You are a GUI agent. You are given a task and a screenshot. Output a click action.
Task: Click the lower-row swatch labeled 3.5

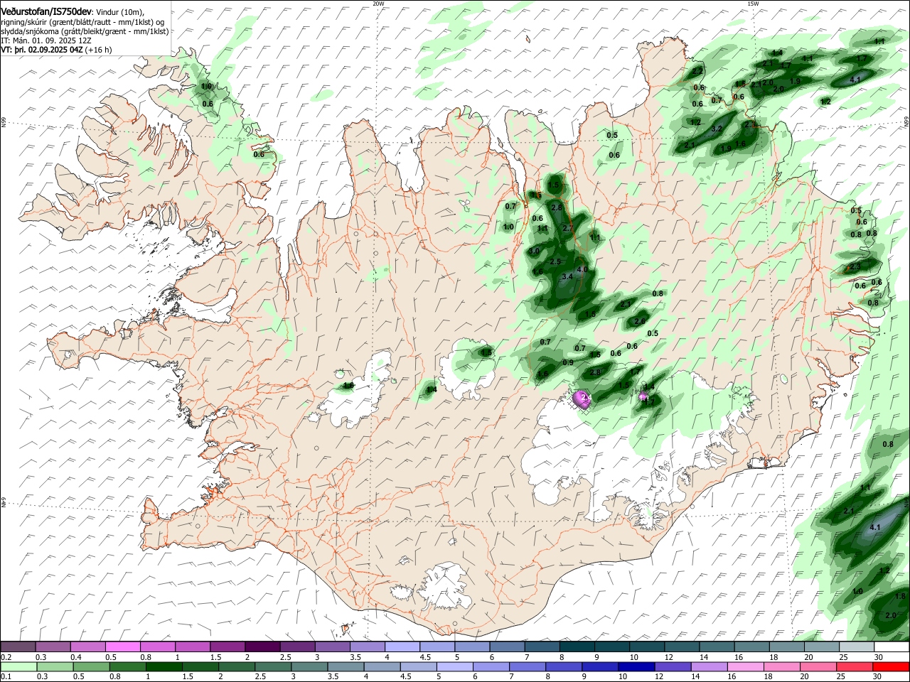[346, 666]
